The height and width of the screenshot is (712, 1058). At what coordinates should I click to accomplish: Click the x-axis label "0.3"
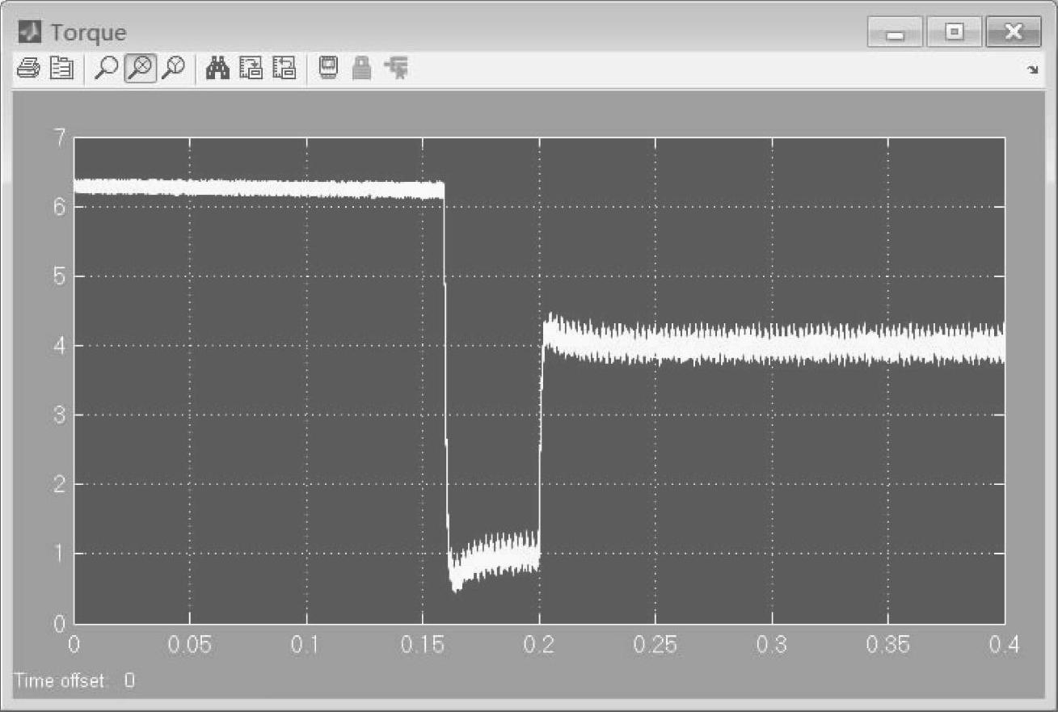(x=772, y=645)
